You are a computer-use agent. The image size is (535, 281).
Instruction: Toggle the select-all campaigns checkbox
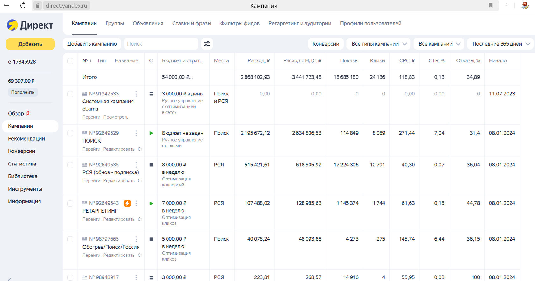pyautogui.click(x=70, y=61)
